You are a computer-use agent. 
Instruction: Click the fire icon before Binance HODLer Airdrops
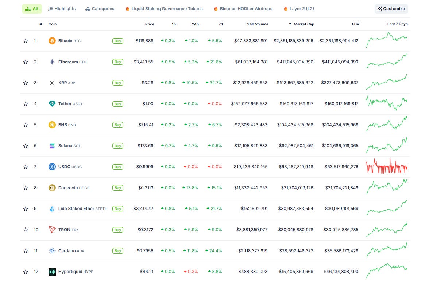[216, 9]
